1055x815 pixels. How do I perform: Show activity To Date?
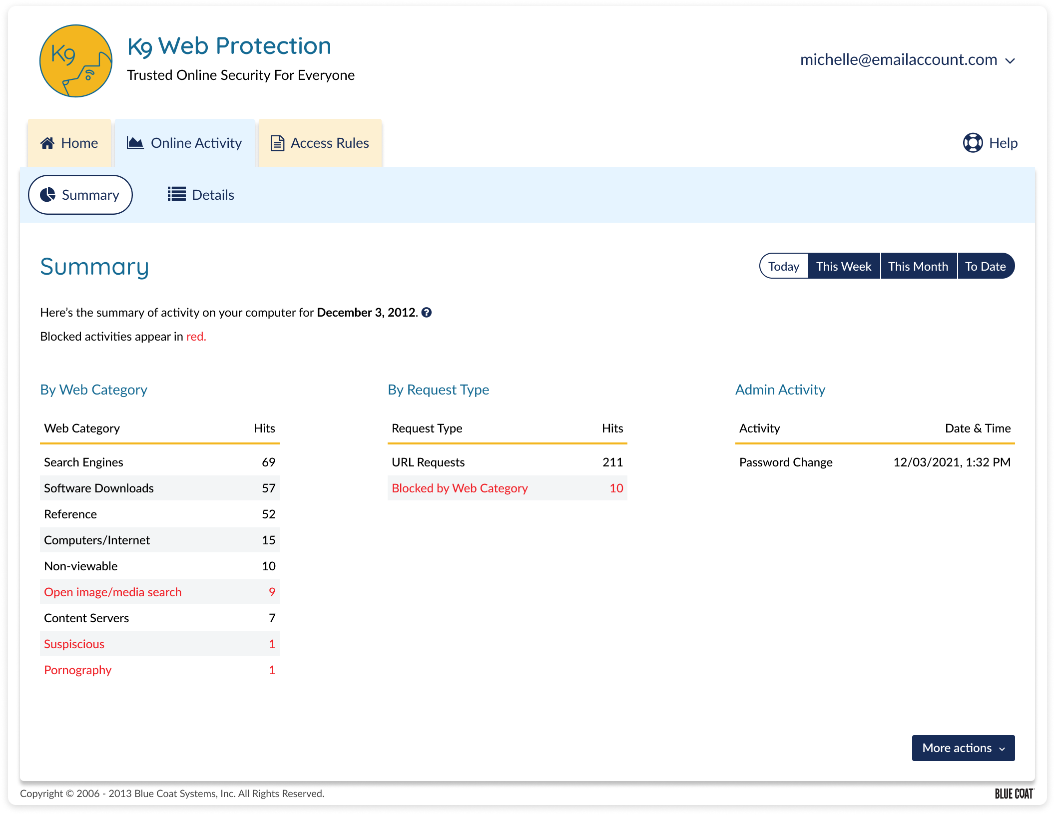point(985,266)
